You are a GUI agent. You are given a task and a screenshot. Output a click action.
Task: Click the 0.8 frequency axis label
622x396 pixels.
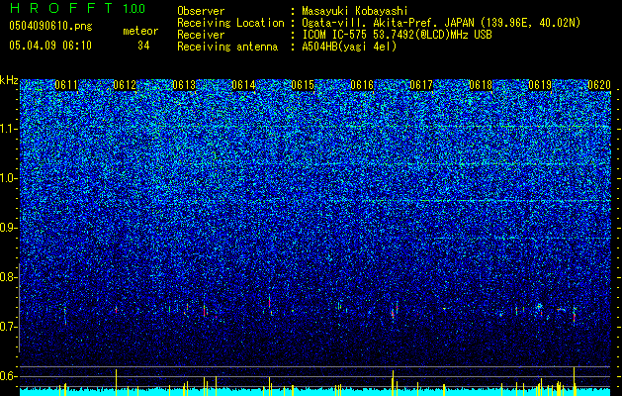click(9, 277)
